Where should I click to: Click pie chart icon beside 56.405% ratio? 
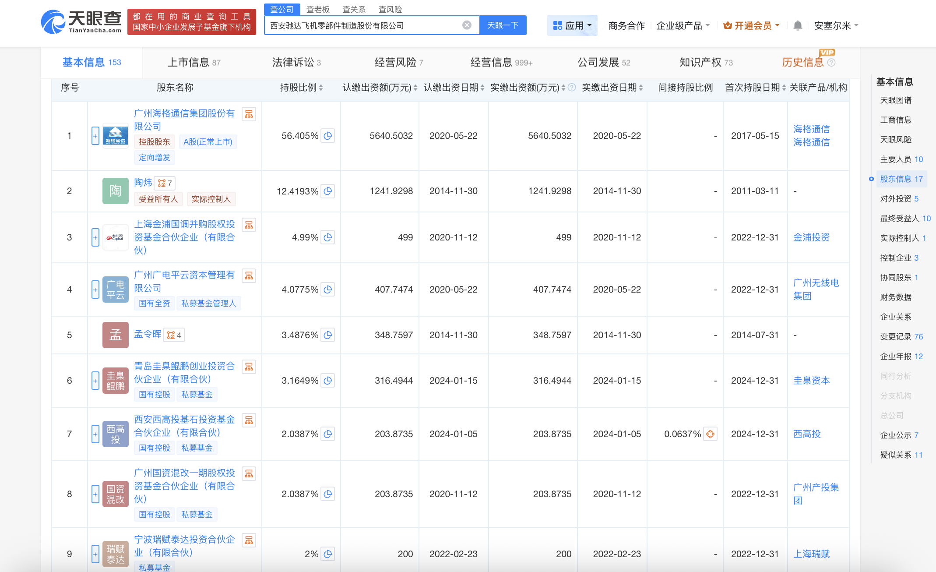(327, 136)
